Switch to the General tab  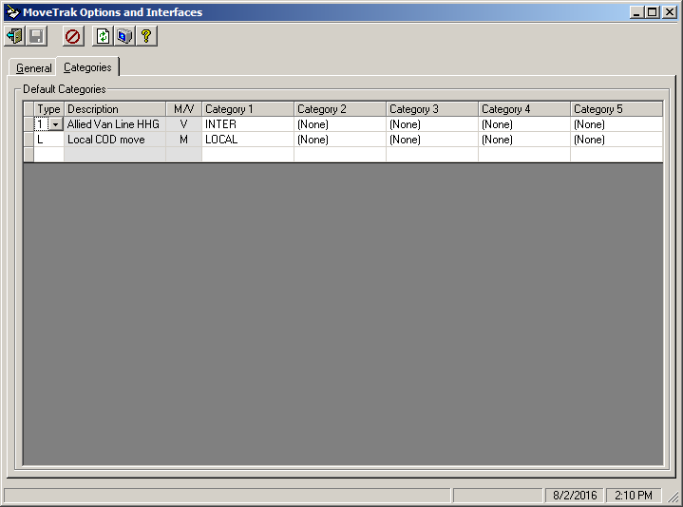pyautogui.click(x=33, y=68)
